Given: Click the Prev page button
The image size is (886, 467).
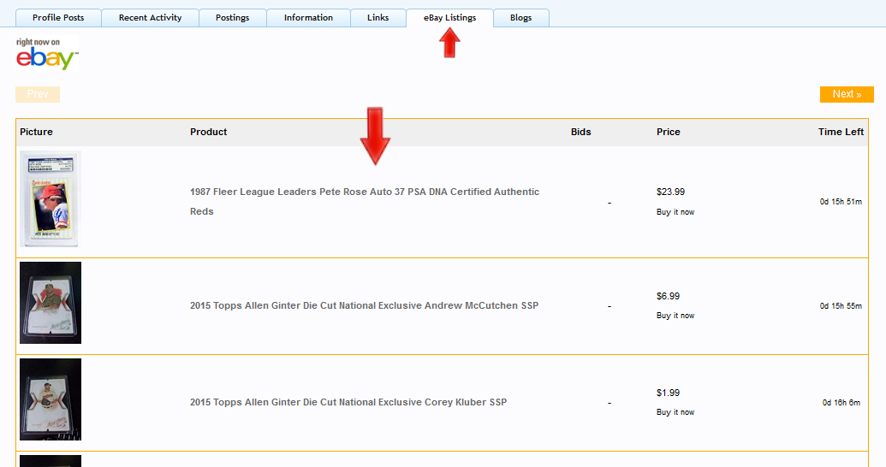Looking at the screenshot, I should point(38,94).
